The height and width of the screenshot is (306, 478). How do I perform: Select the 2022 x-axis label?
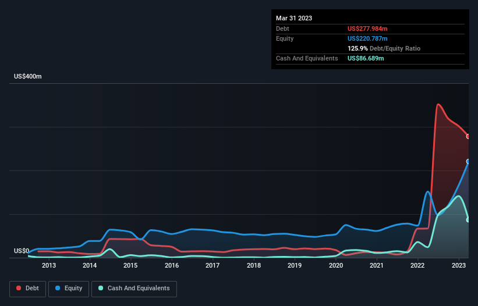417,265
